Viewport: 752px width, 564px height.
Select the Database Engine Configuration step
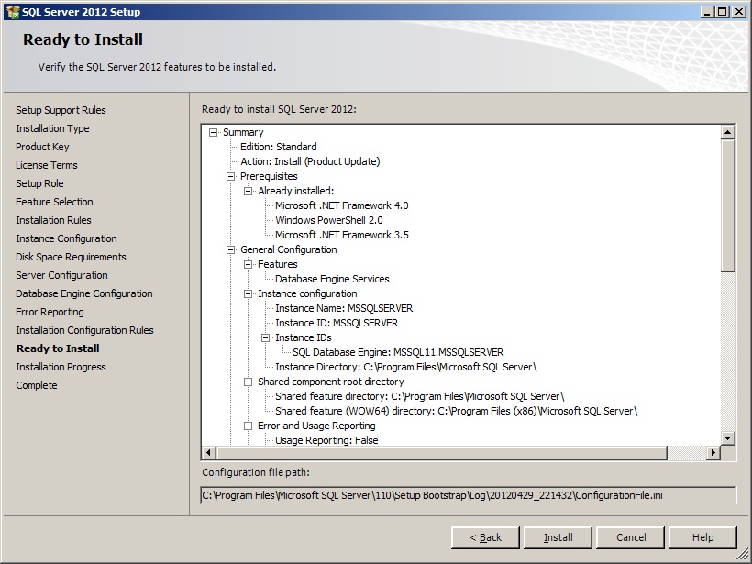click(x=84, y=293)
